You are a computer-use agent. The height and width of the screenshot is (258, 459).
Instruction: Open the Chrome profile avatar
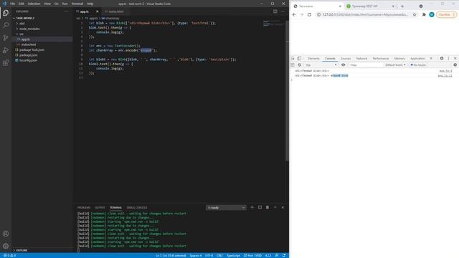(432, 14)
